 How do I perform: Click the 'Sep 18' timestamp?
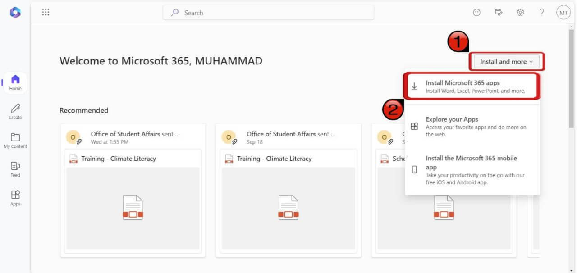pyautogui.click(x=255, y=142)
